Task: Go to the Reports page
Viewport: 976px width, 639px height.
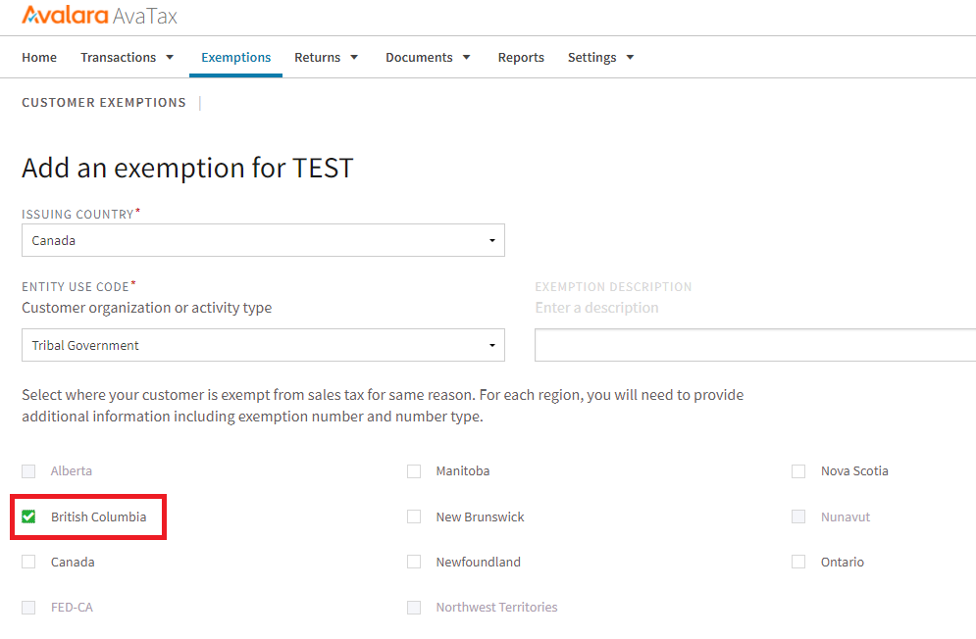Action: point(521,58)
